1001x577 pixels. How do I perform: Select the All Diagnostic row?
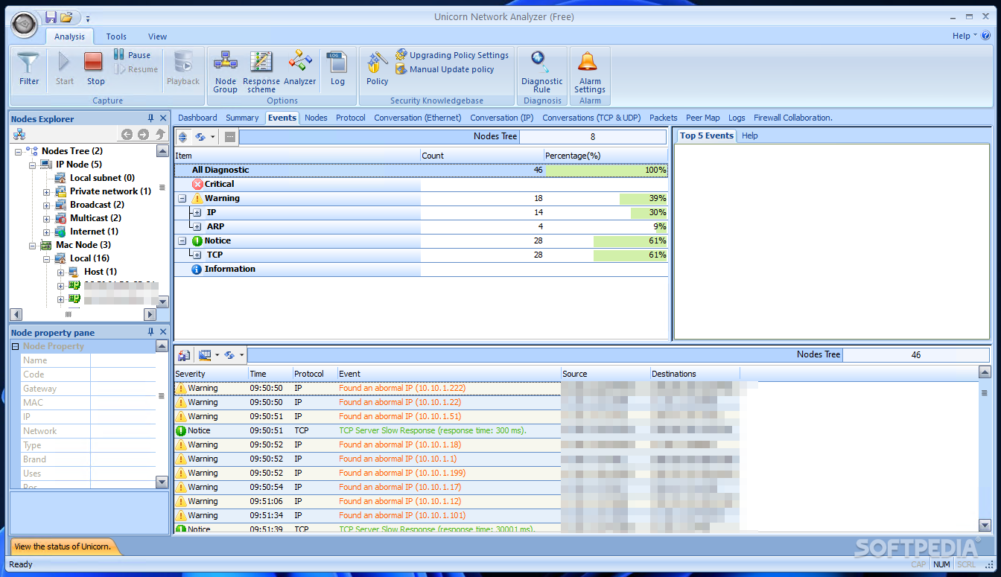421,170
